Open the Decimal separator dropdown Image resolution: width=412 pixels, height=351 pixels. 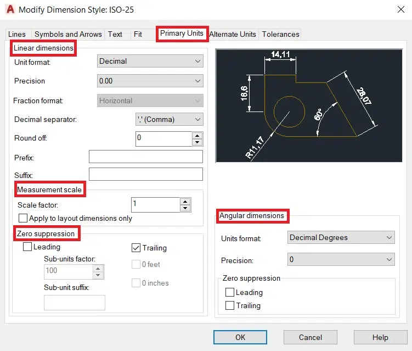point(169,119)
